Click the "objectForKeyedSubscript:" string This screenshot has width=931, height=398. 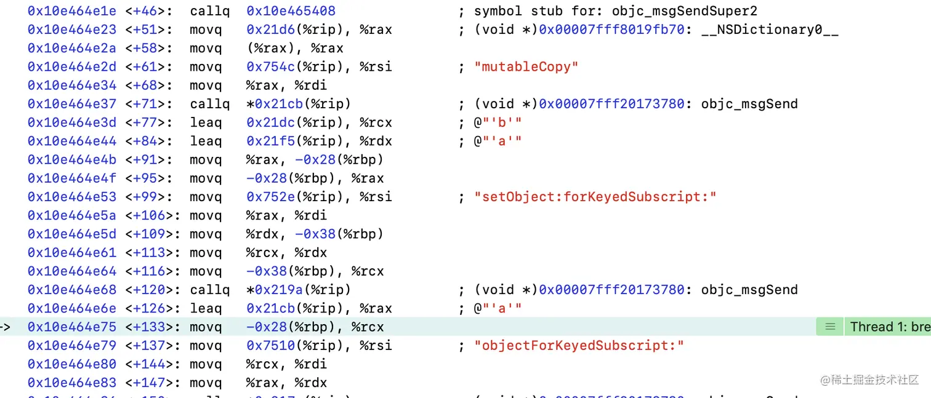(x=579, y=345)
